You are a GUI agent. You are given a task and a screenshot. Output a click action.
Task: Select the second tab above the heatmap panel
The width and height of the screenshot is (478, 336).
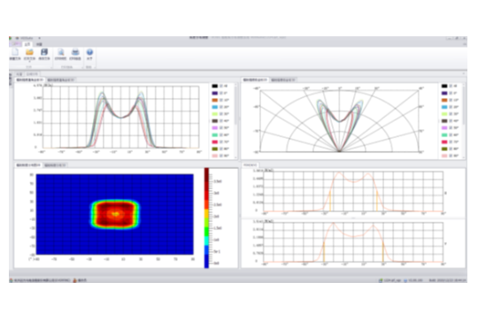(55, 165)
